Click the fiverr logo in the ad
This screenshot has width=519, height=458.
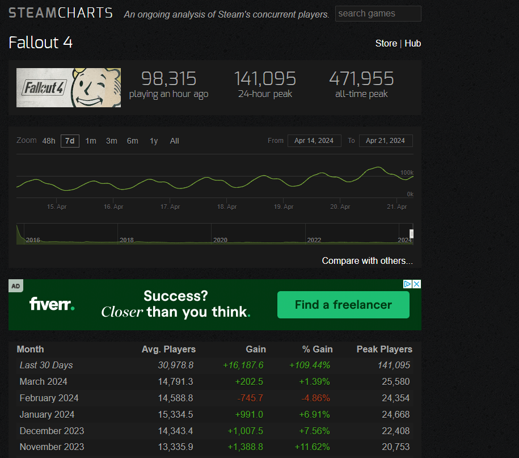(x=52, y=304)
